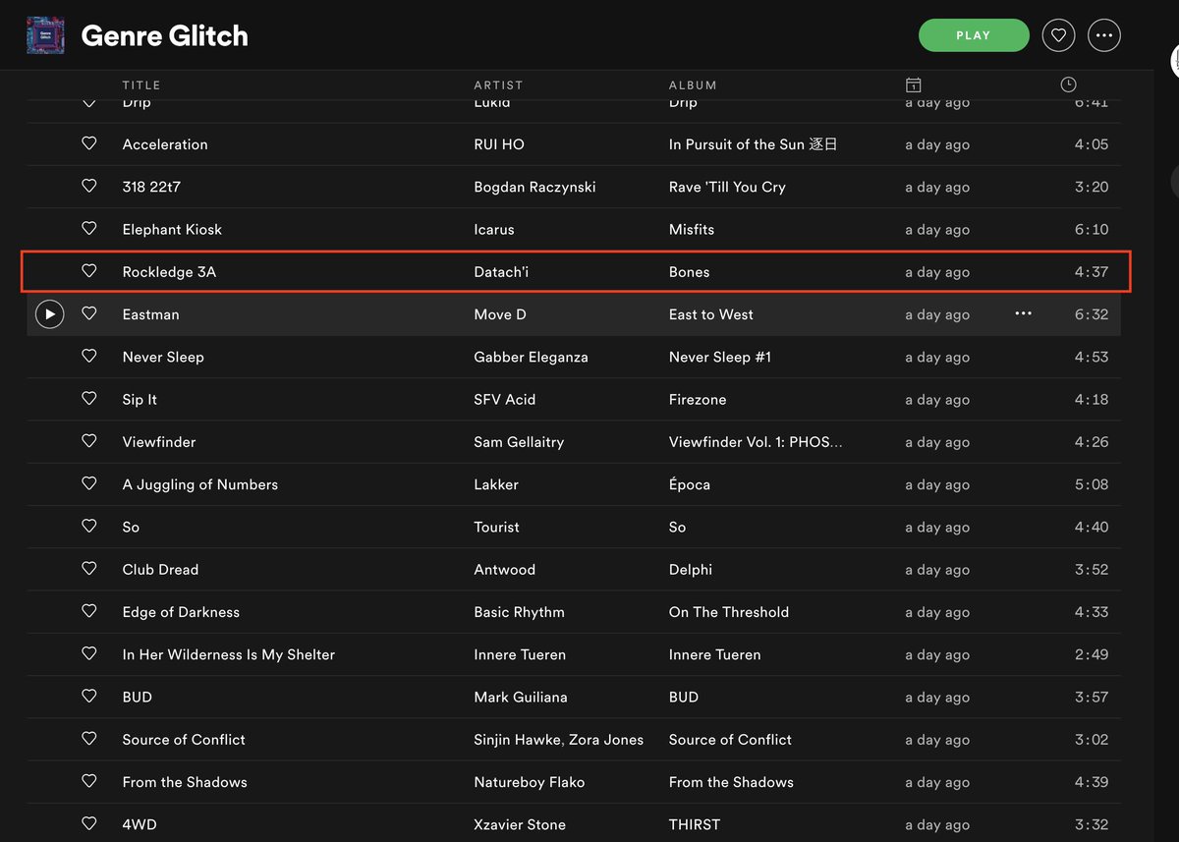The width and height of the screenshot is (1179, 842).
Task: Open artist Innere Tueren
Action: [520, 654]
